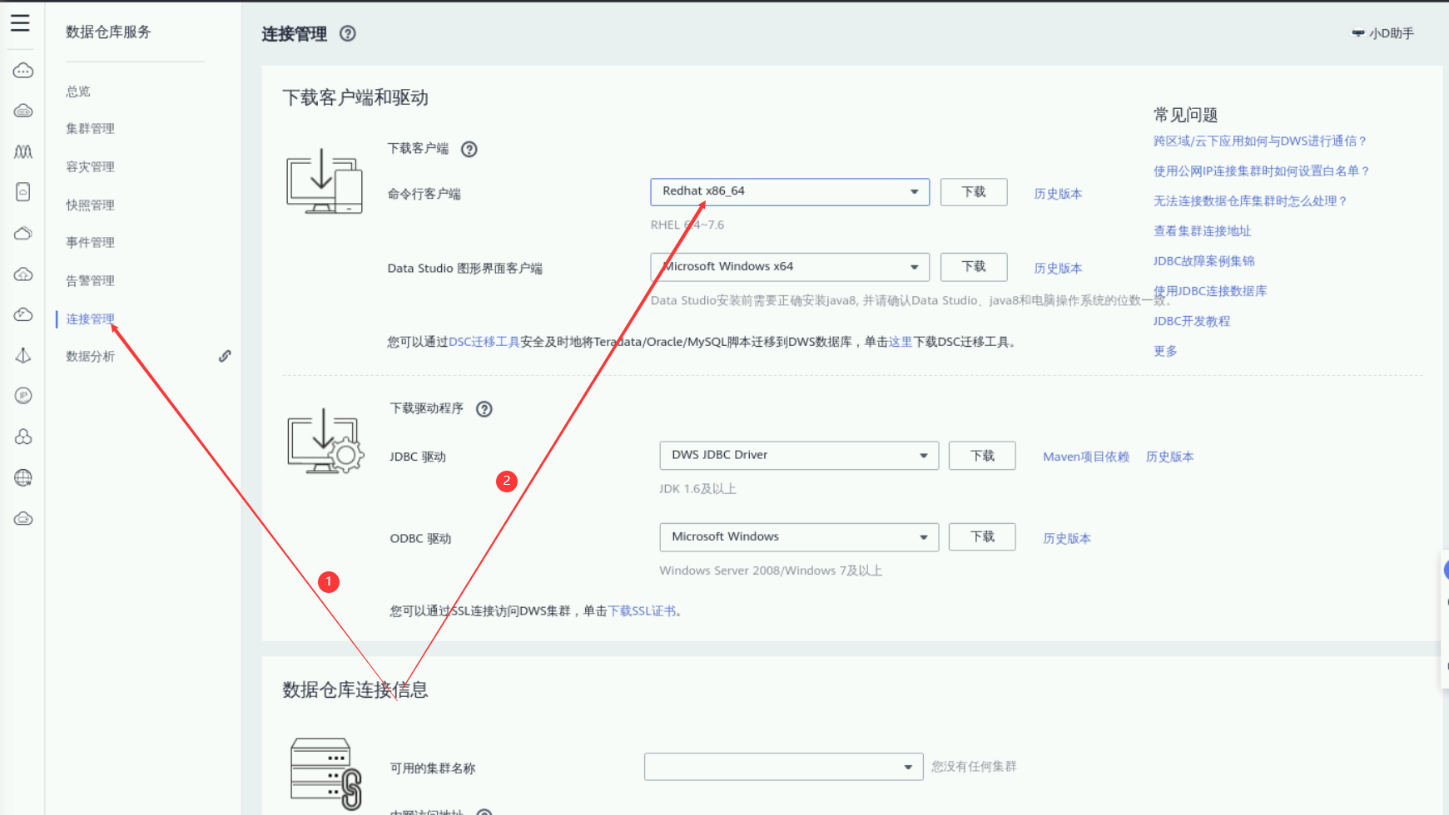Open 历史版本 for ODBC 驱动
Viewport: 1449px width, 815px height.
(x=1068, y=539)
